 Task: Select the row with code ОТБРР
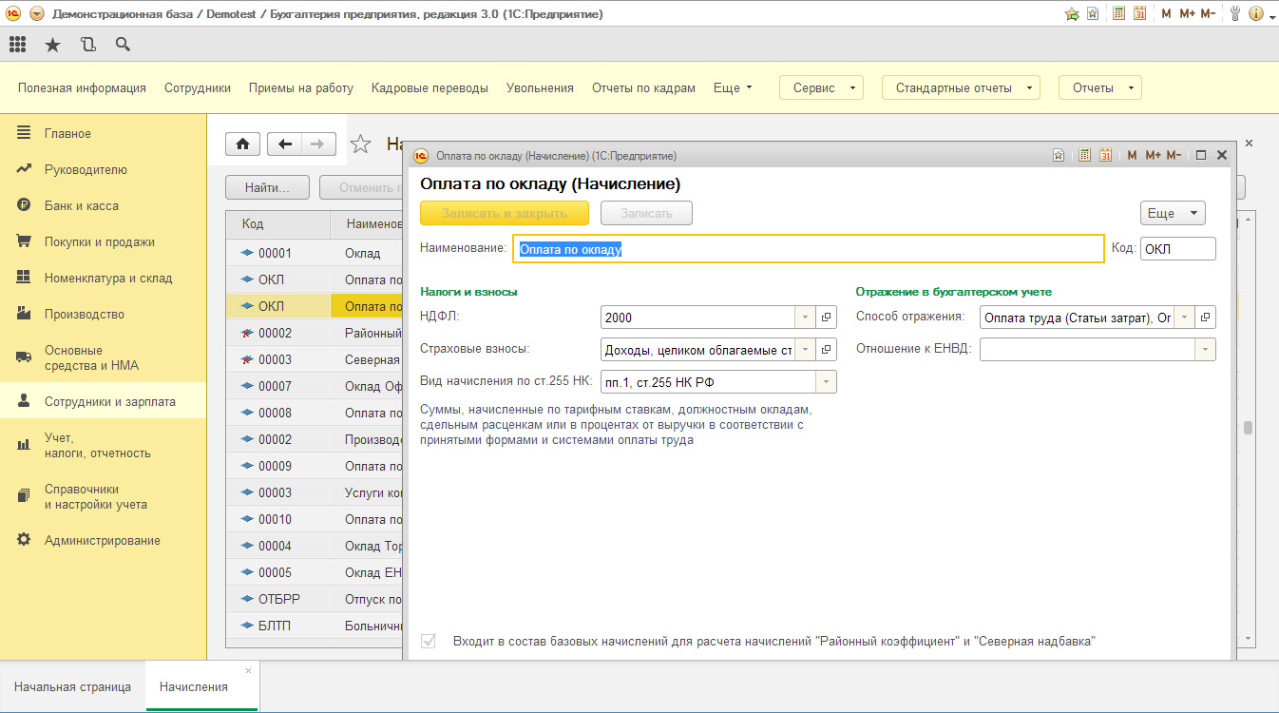pos(314,599)
